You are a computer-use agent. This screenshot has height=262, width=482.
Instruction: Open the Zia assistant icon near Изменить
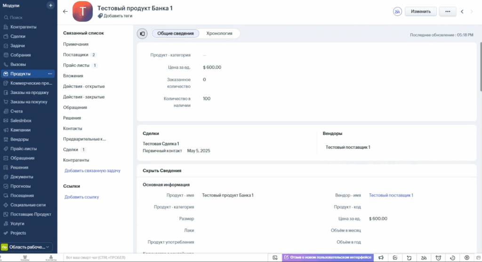click(397, 11)
